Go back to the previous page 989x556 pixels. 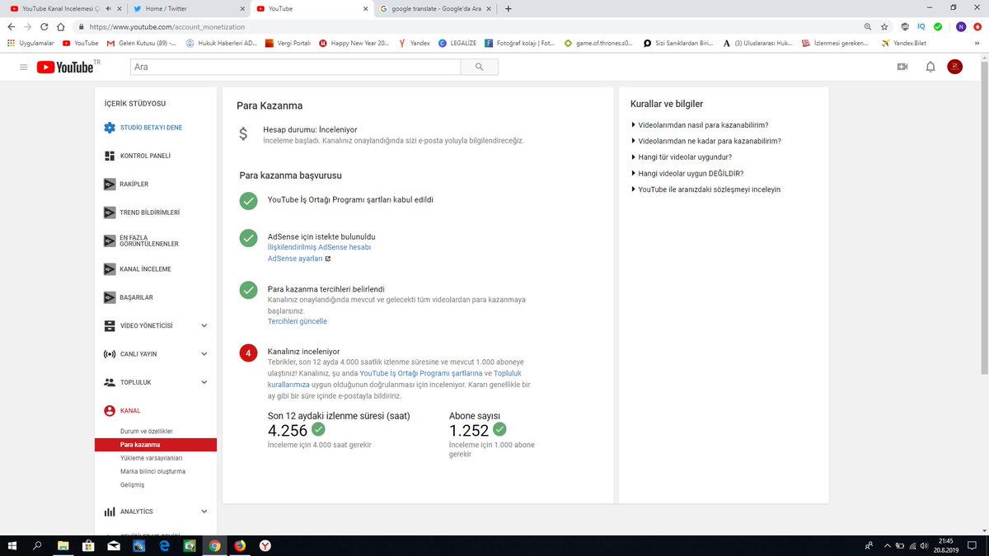coord(11,26)
